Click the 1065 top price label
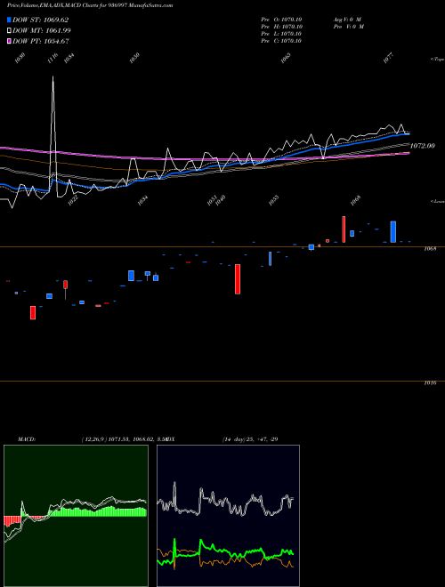Image resolution: width=445 pixels, height=587 pixels. click(286, 58)
